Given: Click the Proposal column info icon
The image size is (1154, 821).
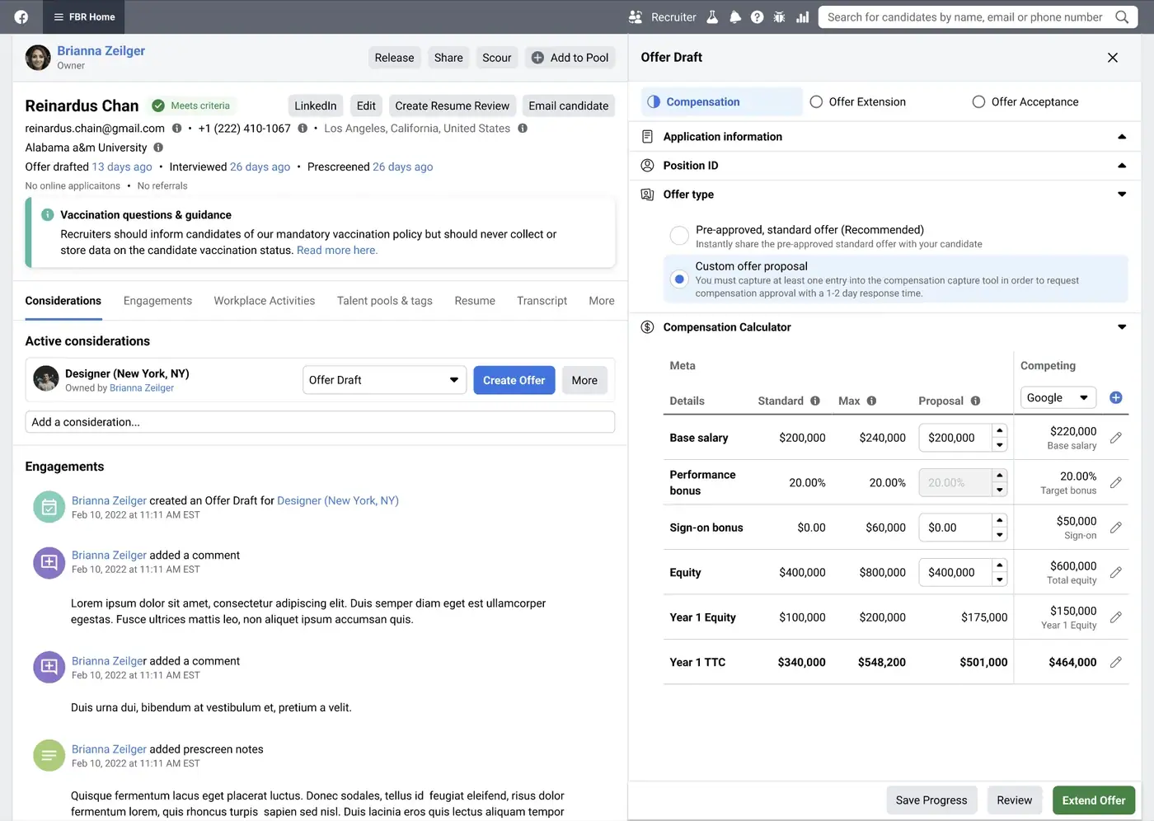Looking at the screenshot, I should click(975, 401).
